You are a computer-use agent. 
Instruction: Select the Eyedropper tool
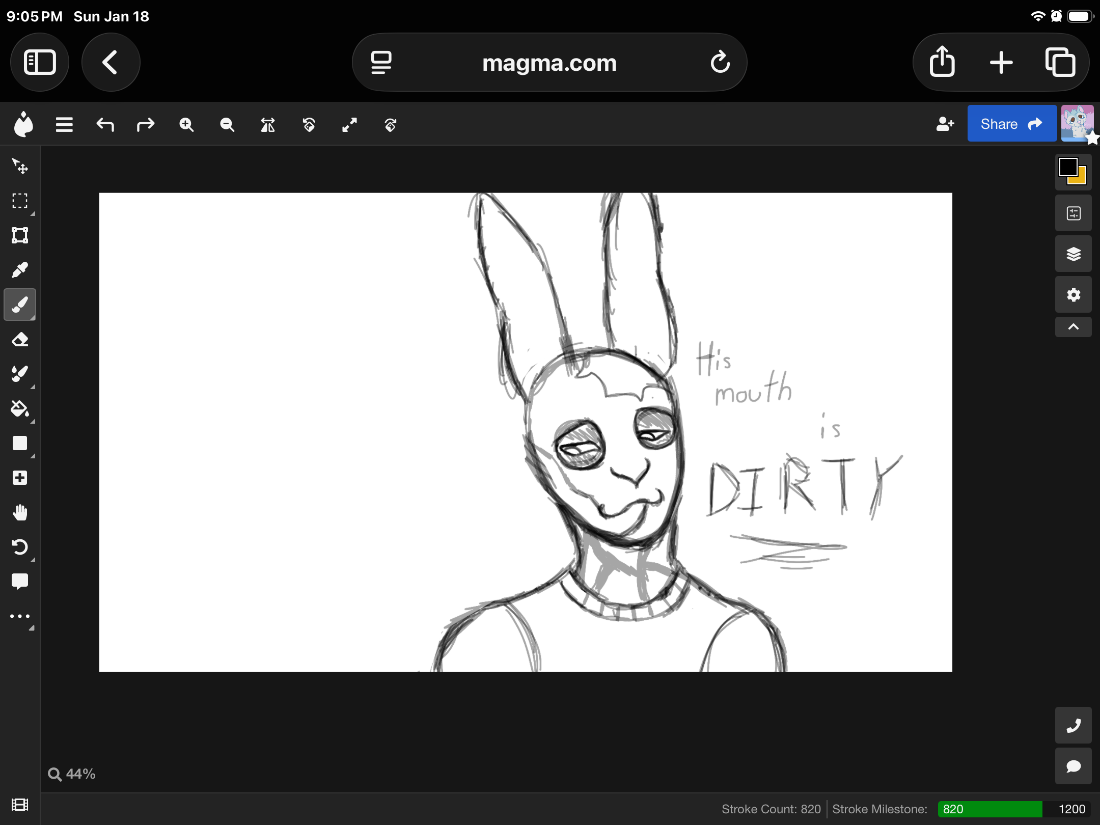click(20, 270)
